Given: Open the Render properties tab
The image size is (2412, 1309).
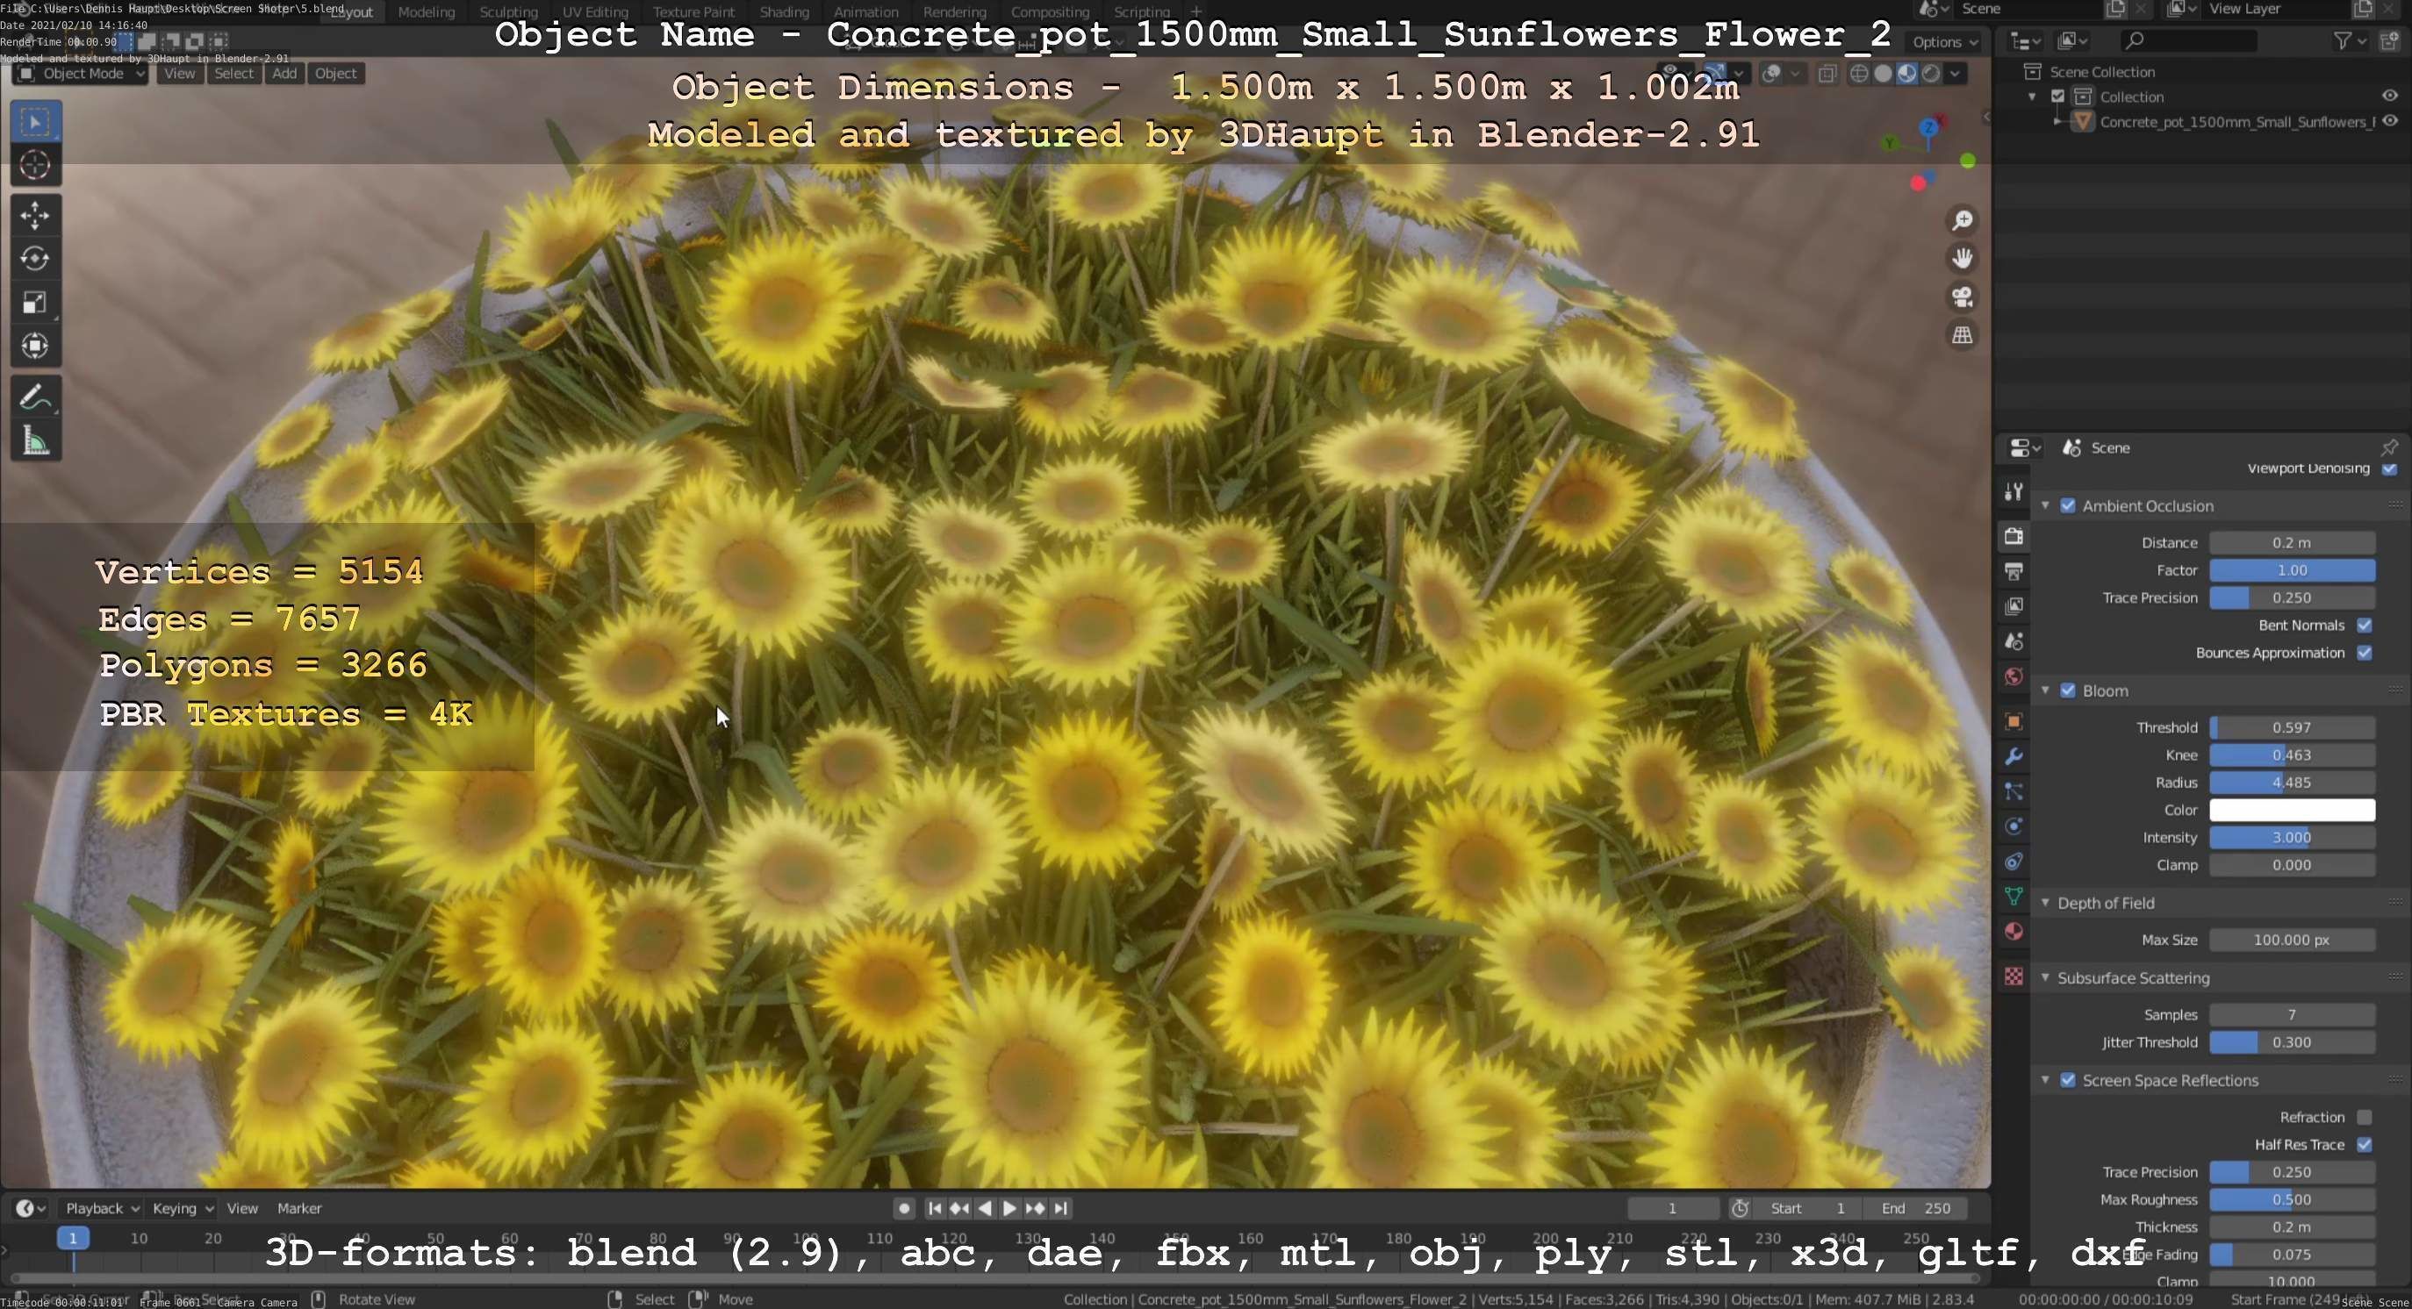Looking at the screenshot, I should (2014, 536).
